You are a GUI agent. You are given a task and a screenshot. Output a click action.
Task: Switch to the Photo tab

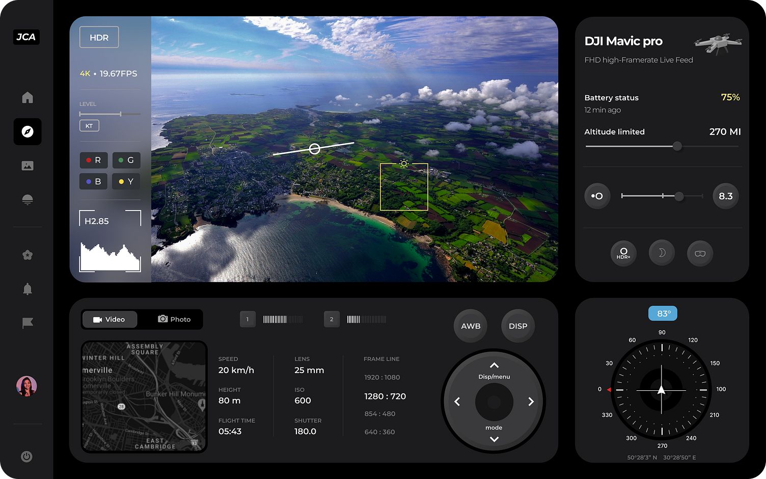click(175, 319)
